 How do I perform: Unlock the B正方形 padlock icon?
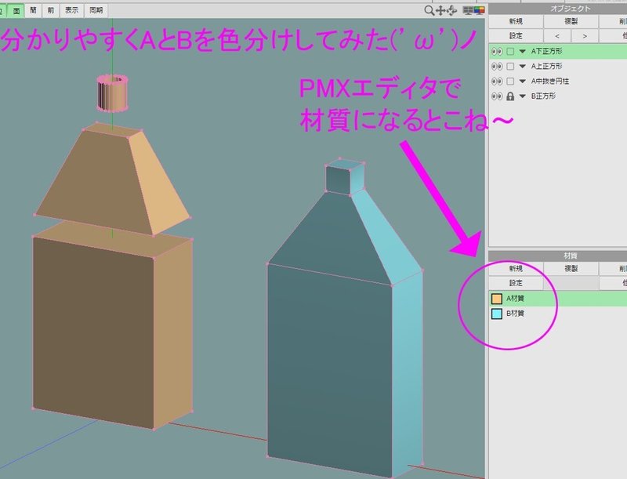510,96
